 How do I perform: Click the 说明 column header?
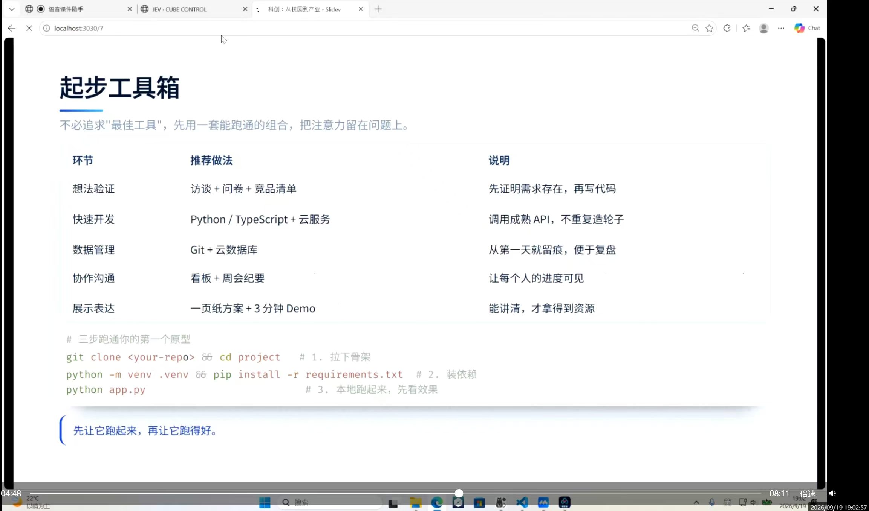[499, 161]
